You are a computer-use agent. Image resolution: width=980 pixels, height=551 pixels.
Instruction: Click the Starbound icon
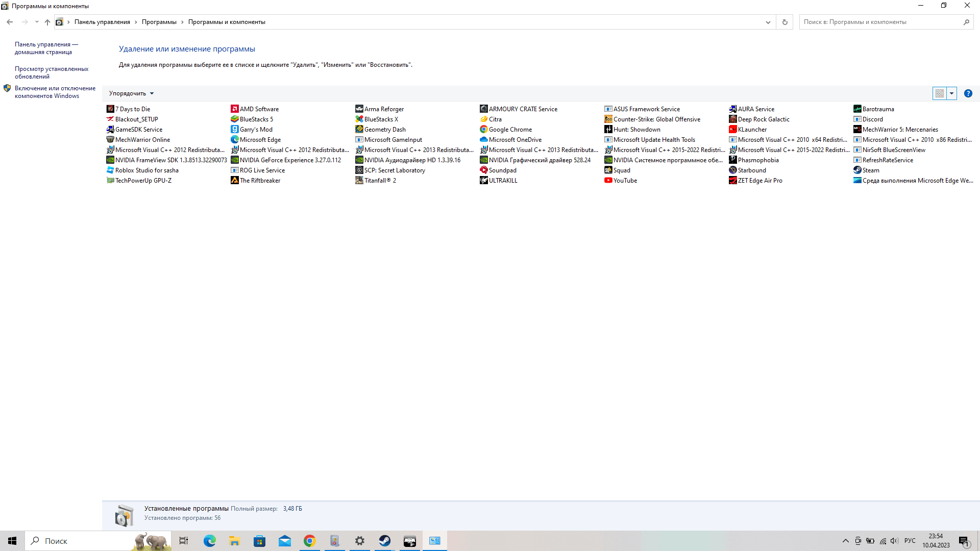coord(733,170)
